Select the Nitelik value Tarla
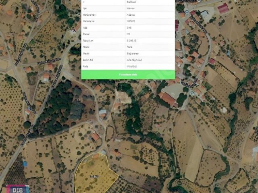The image size is (258, 193). pos(129,47)
